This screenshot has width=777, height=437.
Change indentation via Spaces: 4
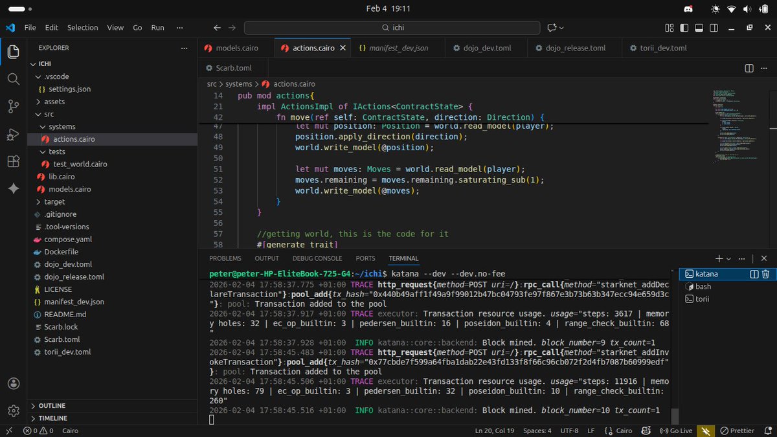pos(537,431)
